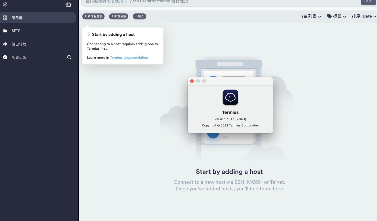Click the 新增分组 button
This screenshot has height=221, width=377.
click(119, 16)
